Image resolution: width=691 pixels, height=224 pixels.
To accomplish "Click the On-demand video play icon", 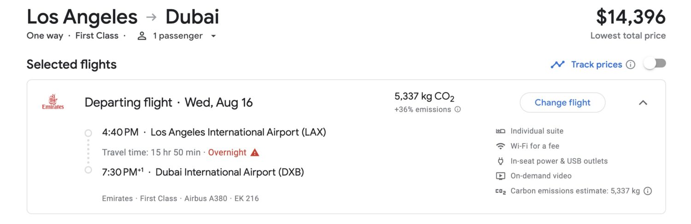I will point(500,176).
